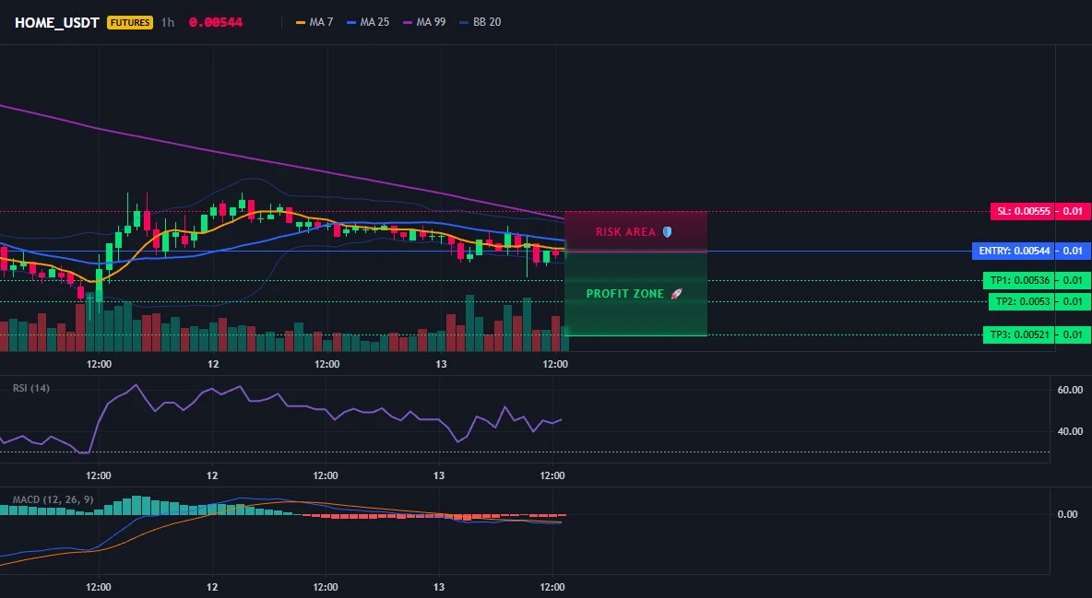This screenshot has width=1092, height=598.
Task: Click the MA 99 legend entry
Action: point(424,22)
